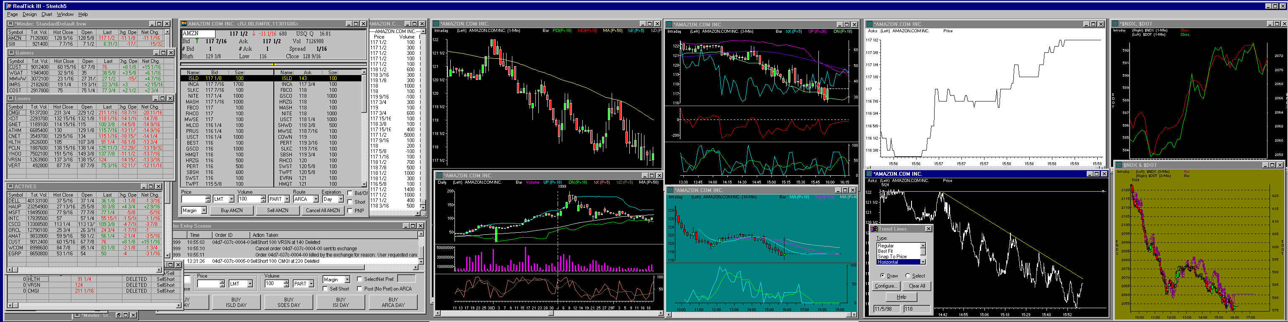The height and width of the screenshot is (322, 1288).
Task: Click the Losers window title icon
Action: 11,99
